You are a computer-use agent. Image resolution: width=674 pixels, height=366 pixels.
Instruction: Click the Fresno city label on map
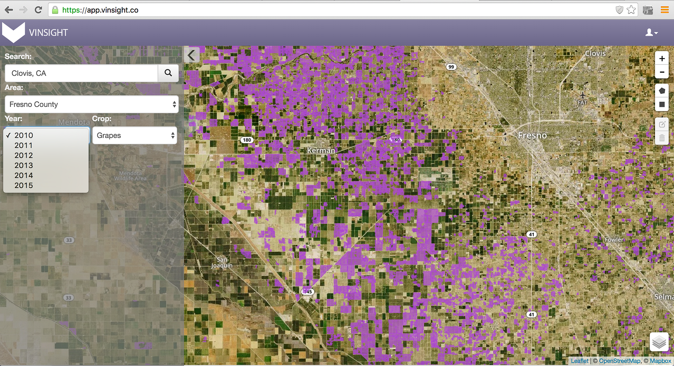click(x=532, y=135)
